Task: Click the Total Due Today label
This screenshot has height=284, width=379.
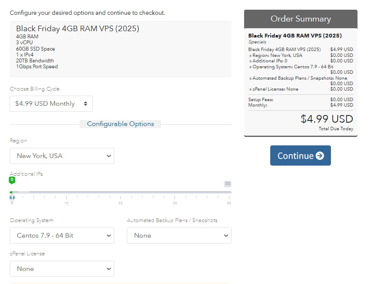Action: click(x=336, y=129)
